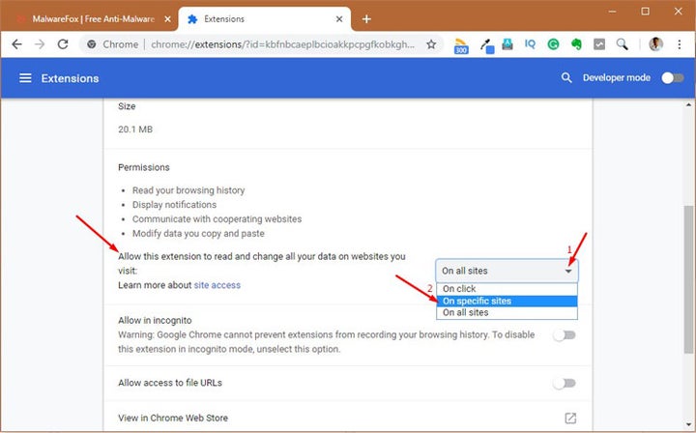This screenshot has width=696, height=433.
Task: Enable Allow in incognito toggle
Action: (x=564, y=334)
